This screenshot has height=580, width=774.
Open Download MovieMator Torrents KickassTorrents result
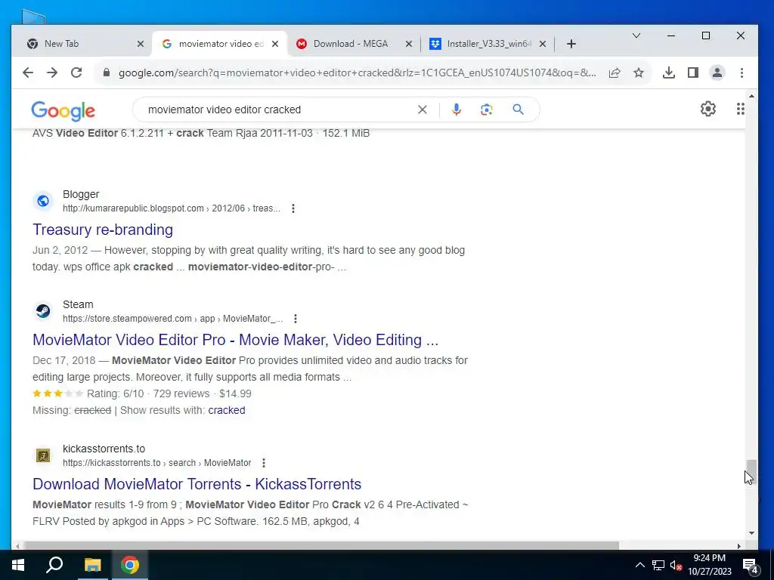pos(197,484)
